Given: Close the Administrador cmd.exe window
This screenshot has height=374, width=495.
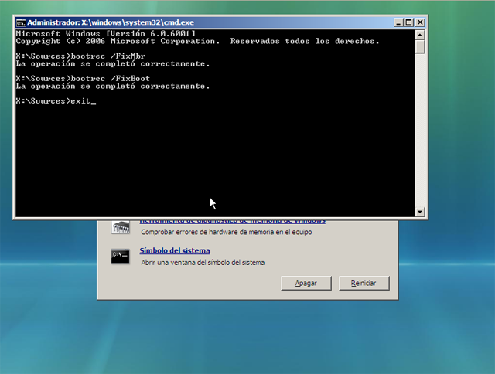Looking at the screenshot, I should [420, 22].
